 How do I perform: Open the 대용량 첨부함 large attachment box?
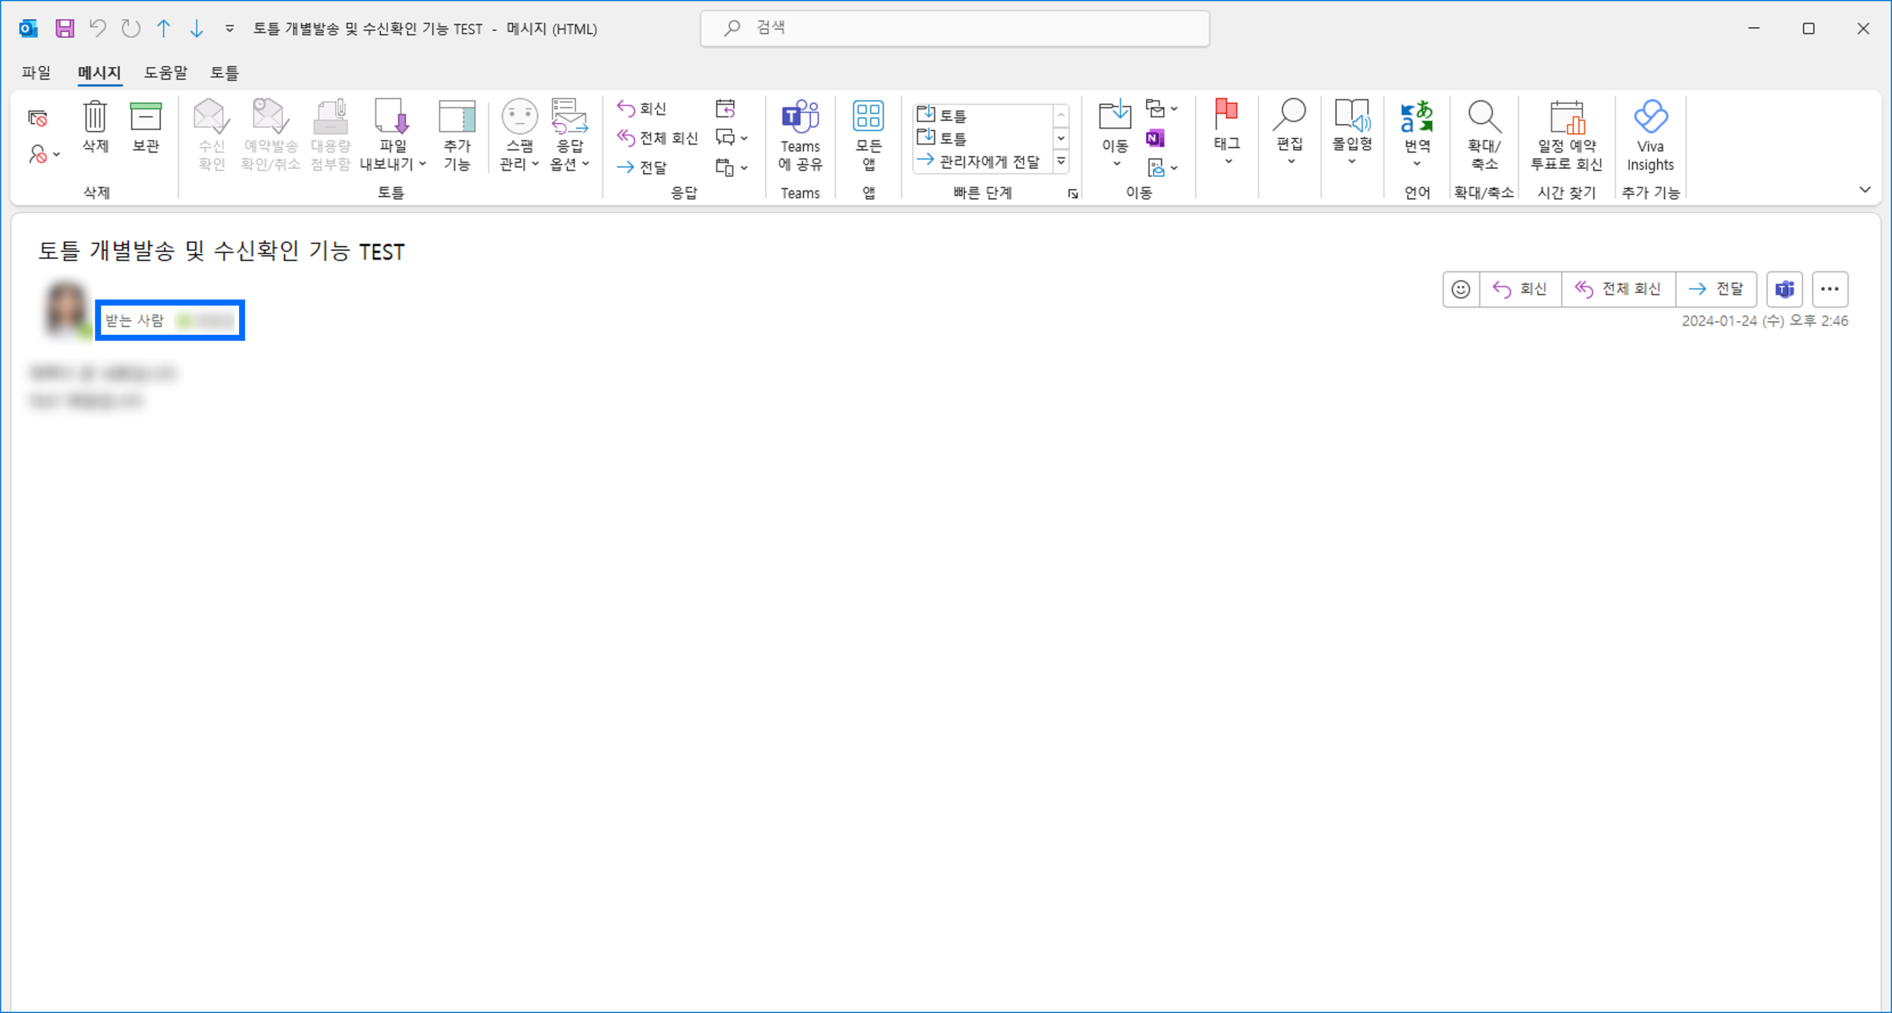click(x=329, y=134)
